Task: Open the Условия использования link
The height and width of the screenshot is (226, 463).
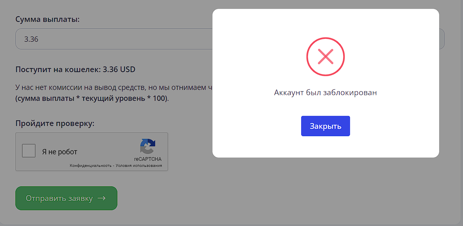Action: tap(139, 166)
